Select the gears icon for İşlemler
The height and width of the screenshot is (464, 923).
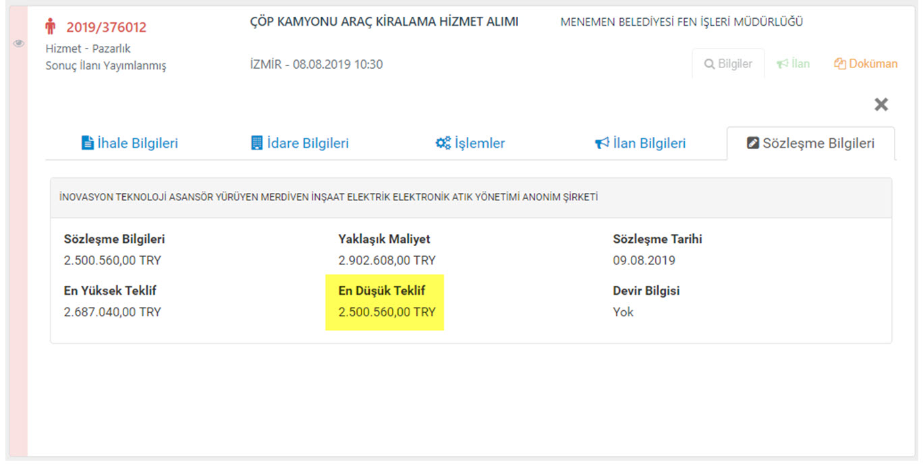coord(443,143)
